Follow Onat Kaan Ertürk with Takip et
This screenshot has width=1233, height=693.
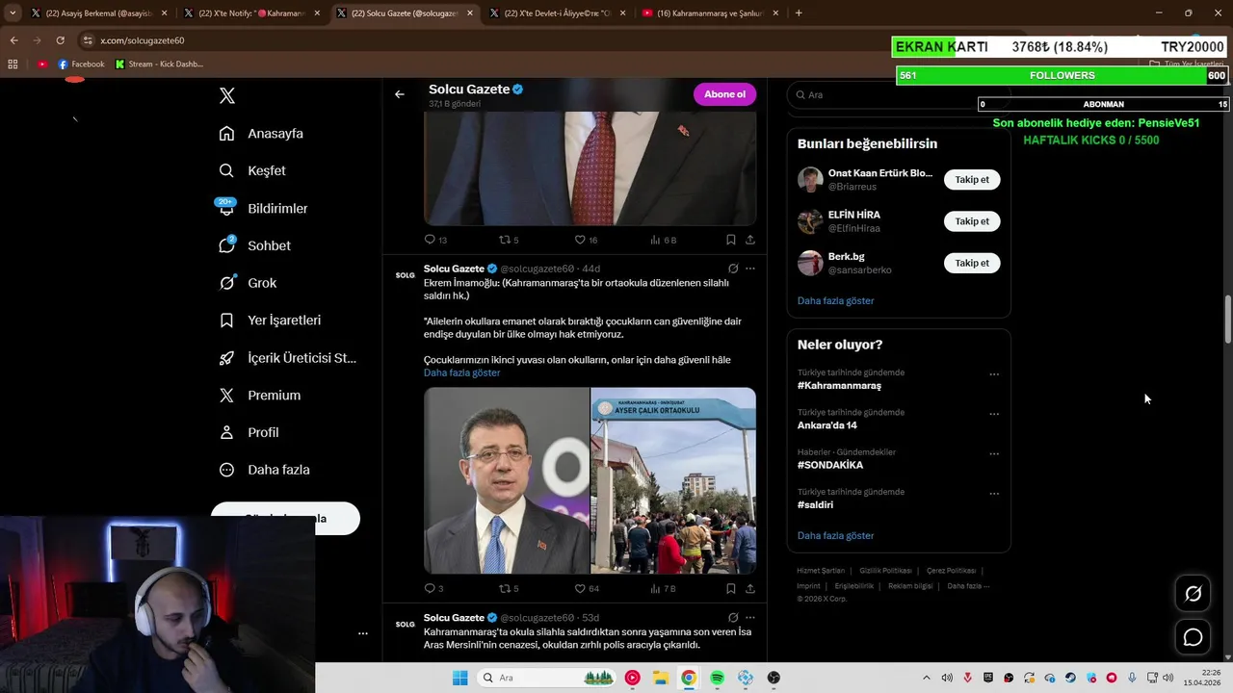click(972, 180)
